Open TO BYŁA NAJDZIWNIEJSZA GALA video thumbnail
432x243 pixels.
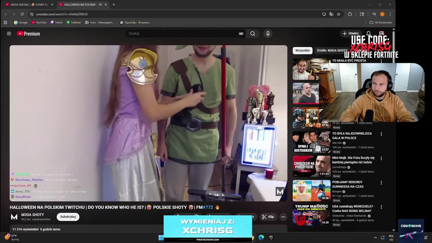311,142
